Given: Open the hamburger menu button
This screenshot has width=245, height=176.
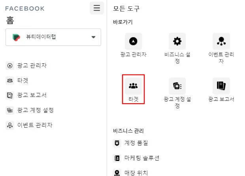Looking at the screenshot, I should pyautogui.click(x=97, y=8).
